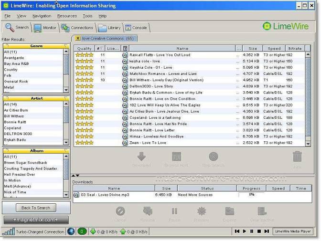The width and height of the screenshot is (321, 241).
Task: Open the Resources menu
Action: (x=67, y=16)
